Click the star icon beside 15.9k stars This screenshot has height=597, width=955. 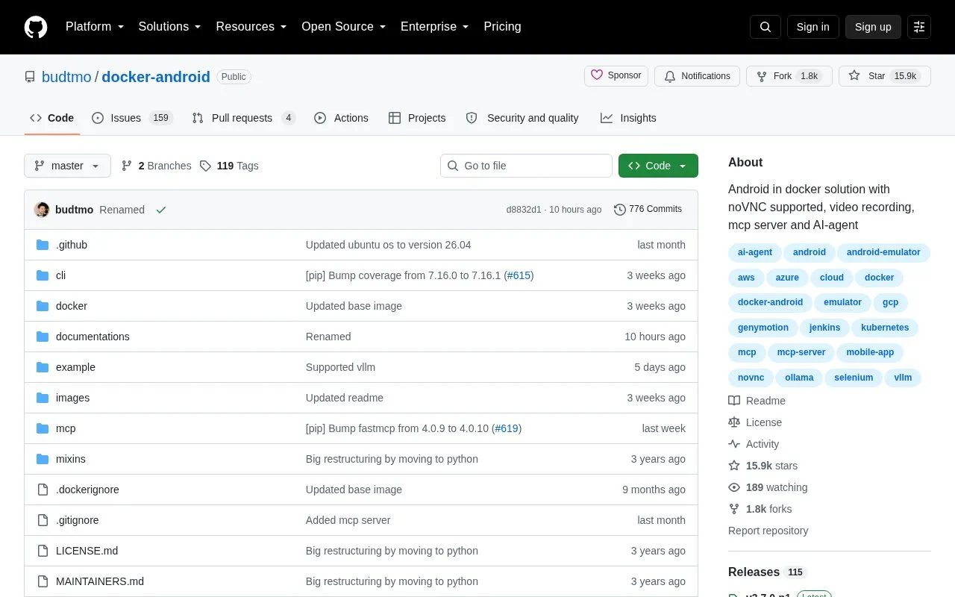(734, 466)
